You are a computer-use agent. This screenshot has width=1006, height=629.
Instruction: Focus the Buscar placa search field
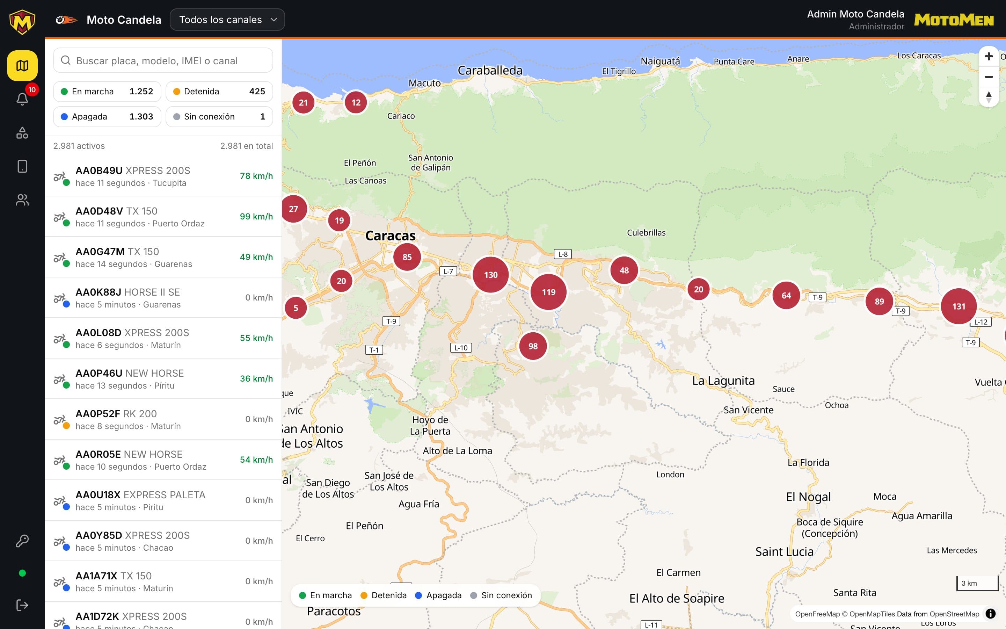click(x=163, y=61)
